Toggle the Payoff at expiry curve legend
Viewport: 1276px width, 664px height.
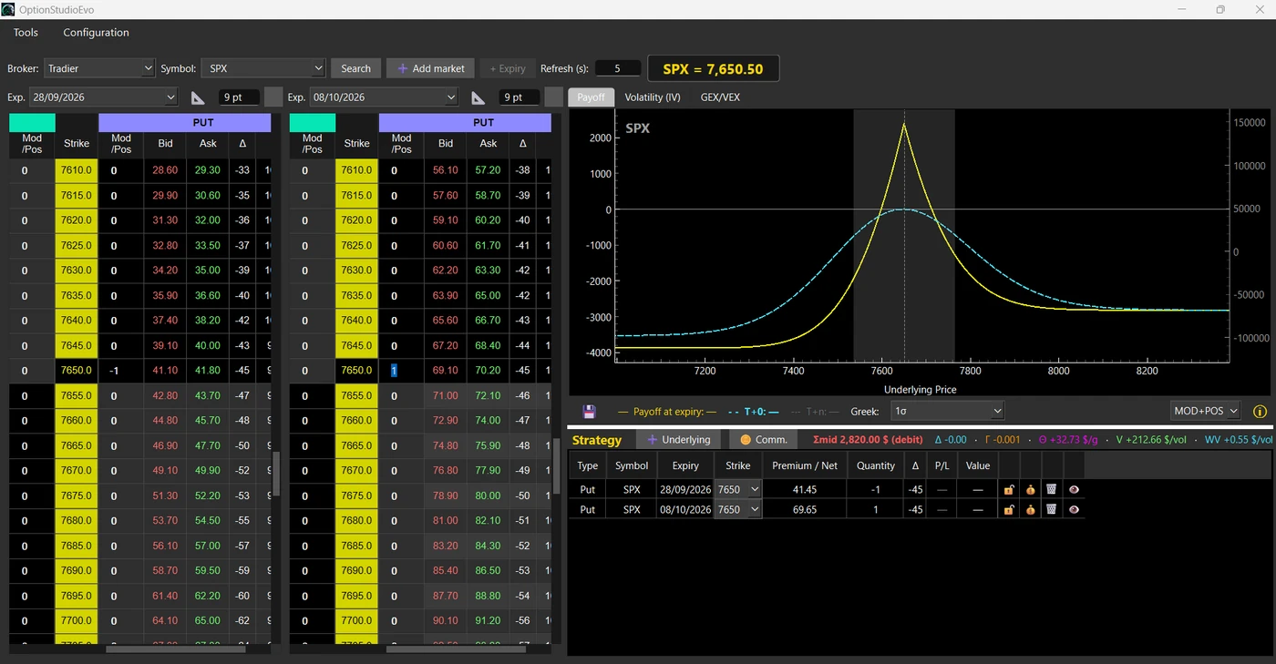[667, 412]
